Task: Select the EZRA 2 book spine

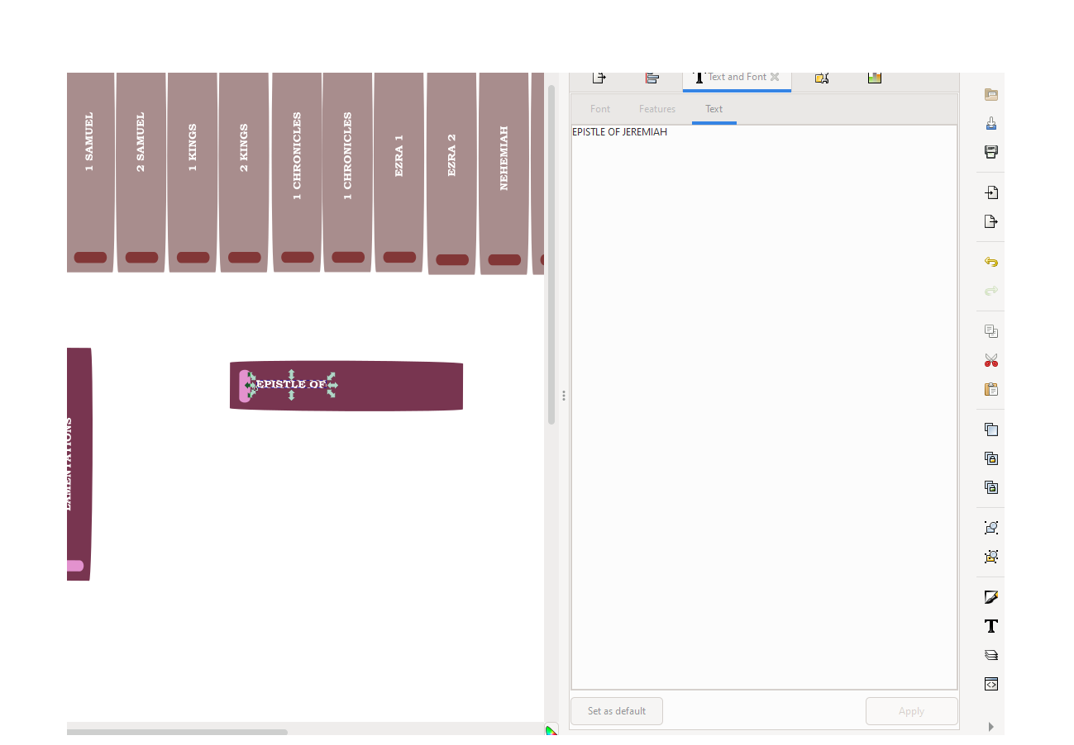Action: point(452,173)
